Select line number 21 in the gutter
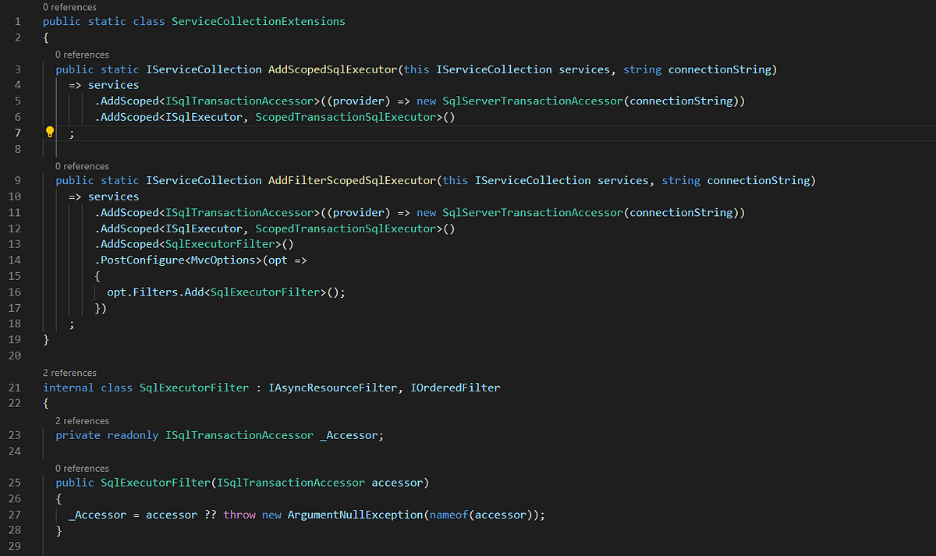Viewport: 936px width, 556px height. tap(15, 388)
